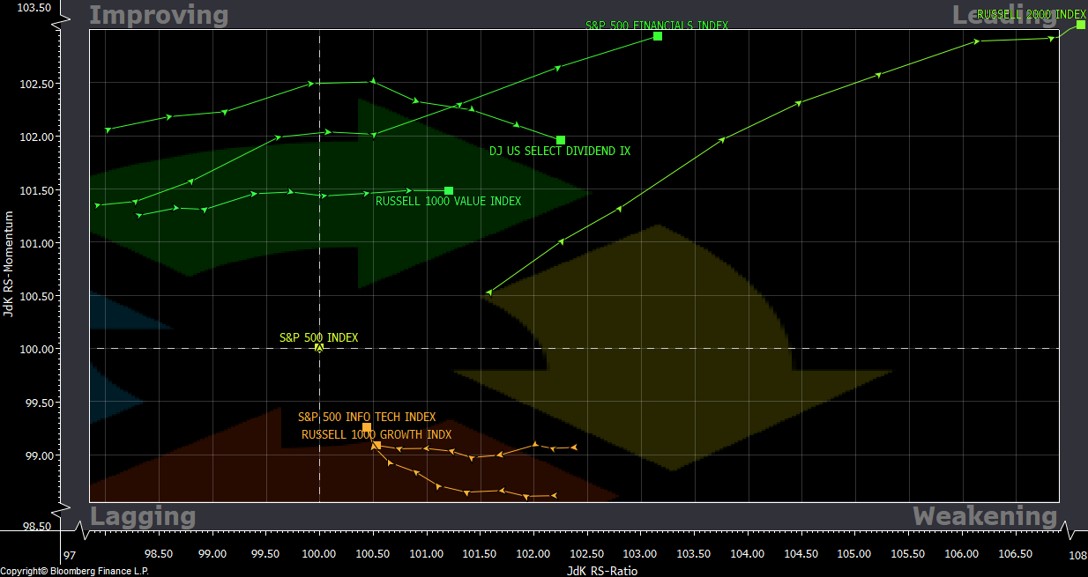The width and height of the screenshot is (1088, 577).
Task: Click the 100.00 tick on the RS-Momentum axis
Action: pos(36,350)
